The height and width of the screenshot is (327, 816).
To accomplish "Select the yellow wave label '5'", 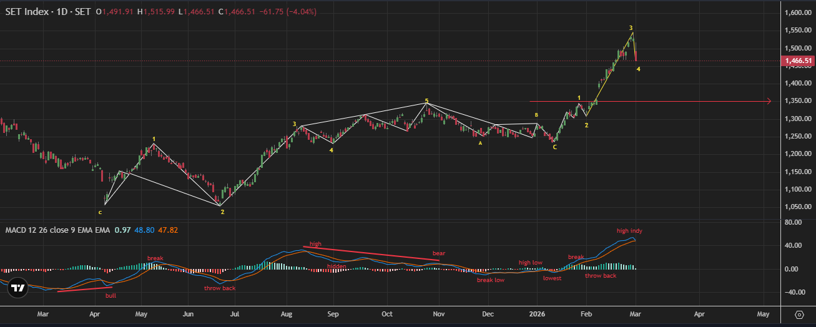I will coord(426,100).
